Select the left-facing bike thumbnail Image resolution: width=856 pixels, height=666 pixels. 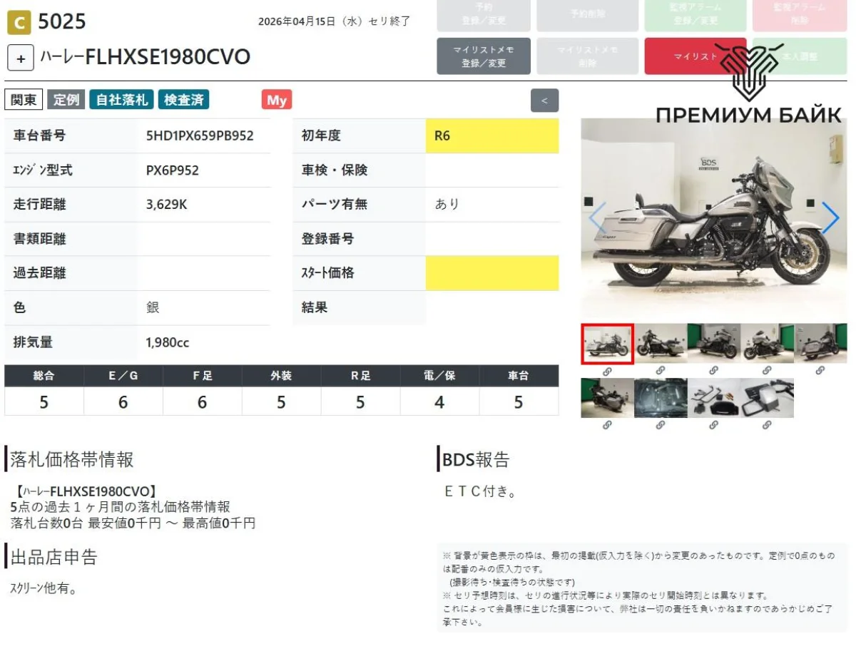[x=661, y=344]
